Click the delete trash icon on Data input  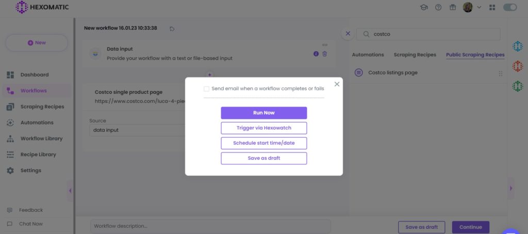(325, 54)
